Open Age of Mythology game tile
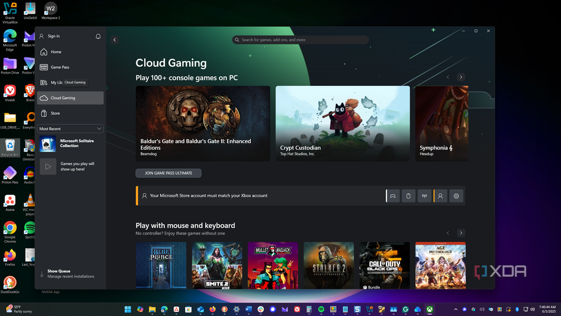Image resolution: width=561 pixels, height=316 pixels. [440, 265]
